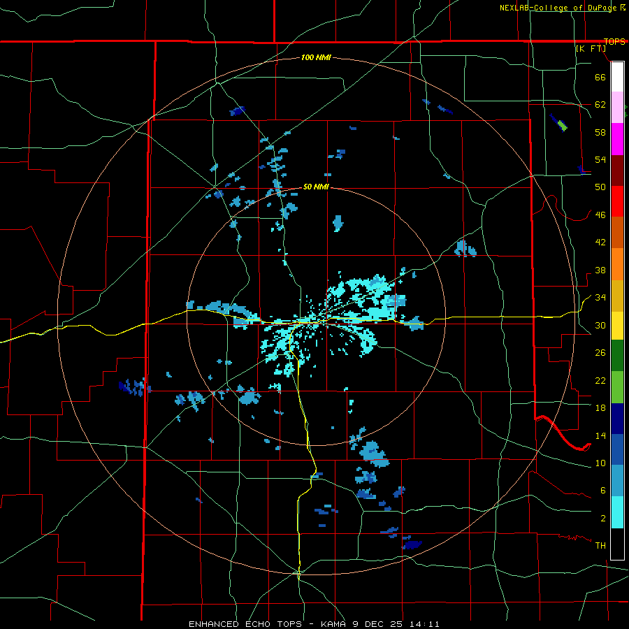Click the navy blue legend swatch
The height and width of the screenshot is (629, 629).
click(x=617, y=419)
